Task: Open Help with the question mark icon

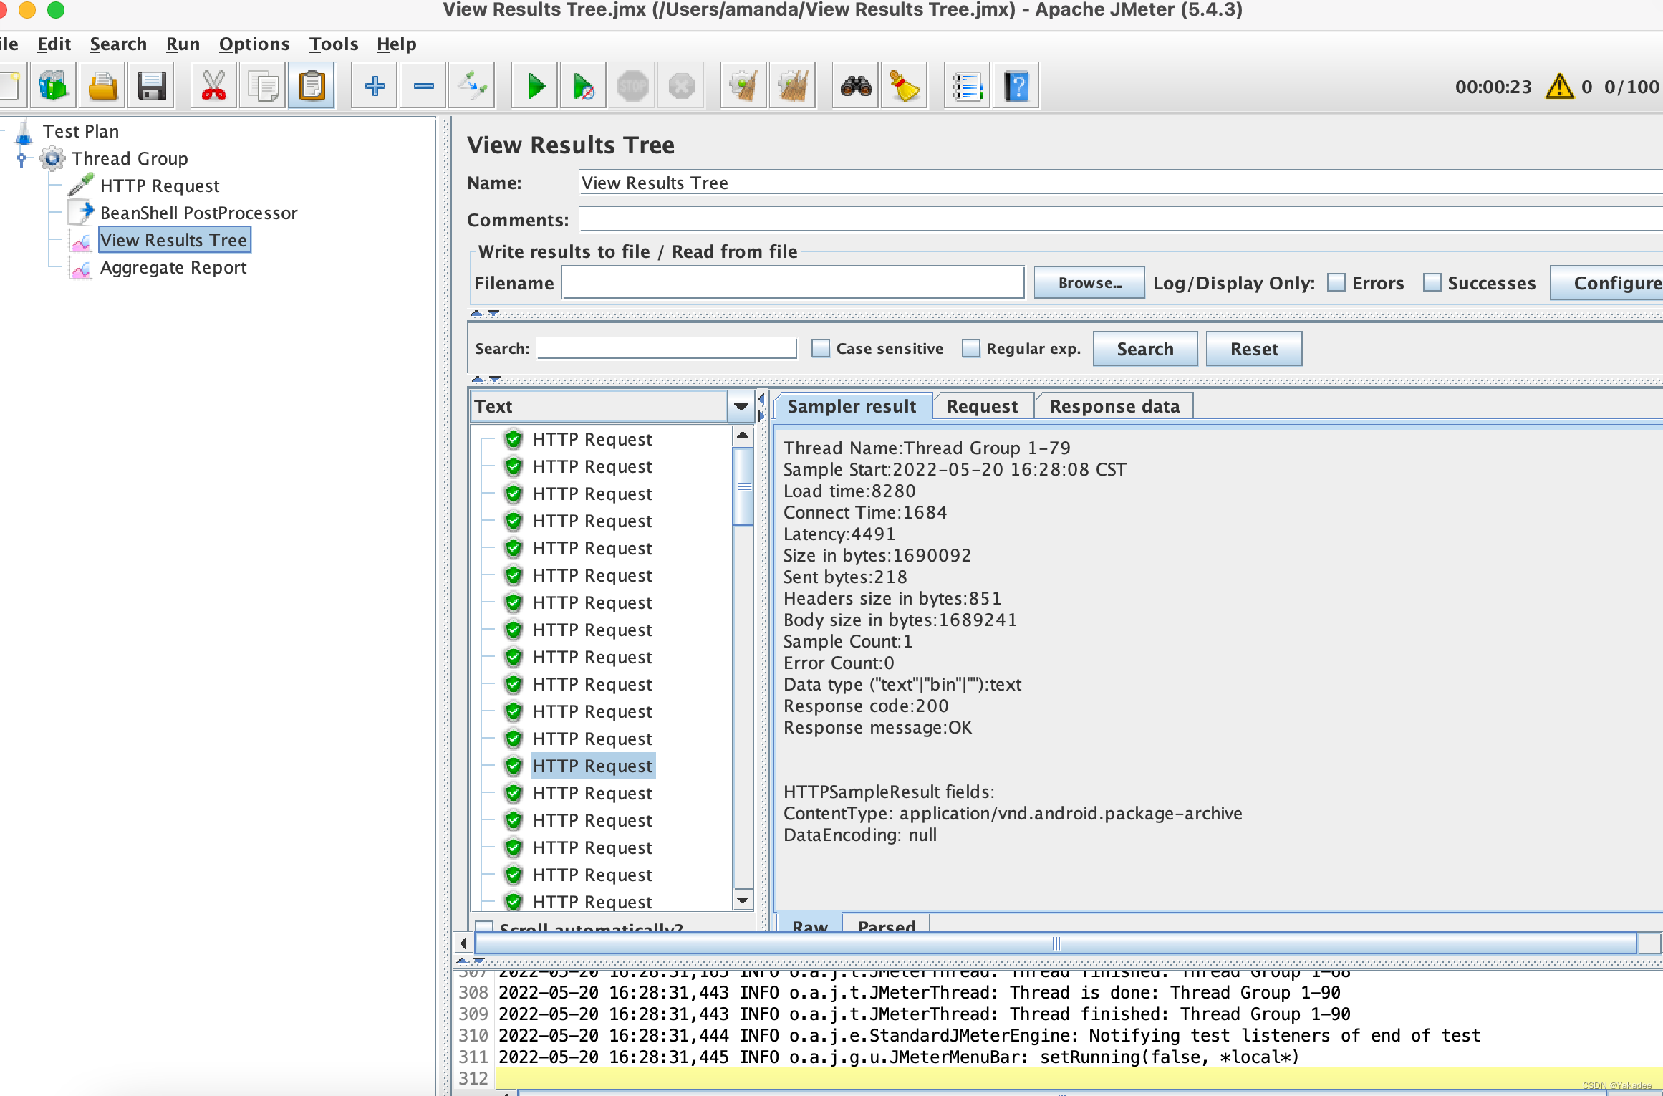Action: [1016, 86]
